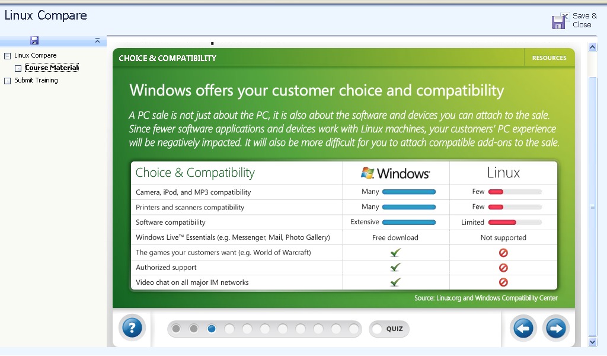Select the eleventh slide progress dot

coord(354,329)
